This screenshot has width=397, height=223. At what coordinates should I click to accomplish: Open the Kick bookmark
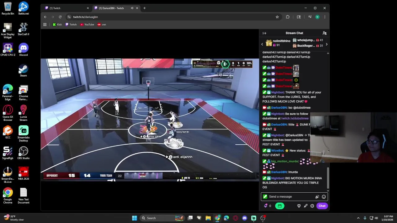coord(57,24)
